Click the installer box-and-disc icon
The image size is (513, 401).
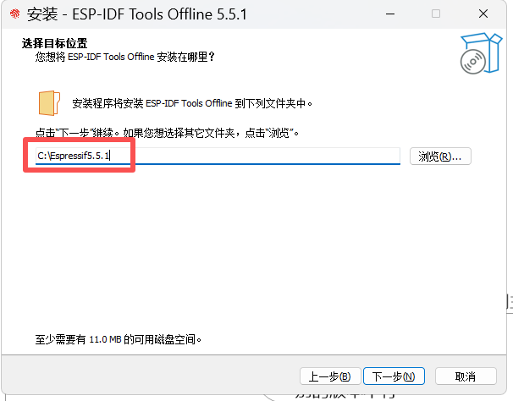[x=481, y=53]
